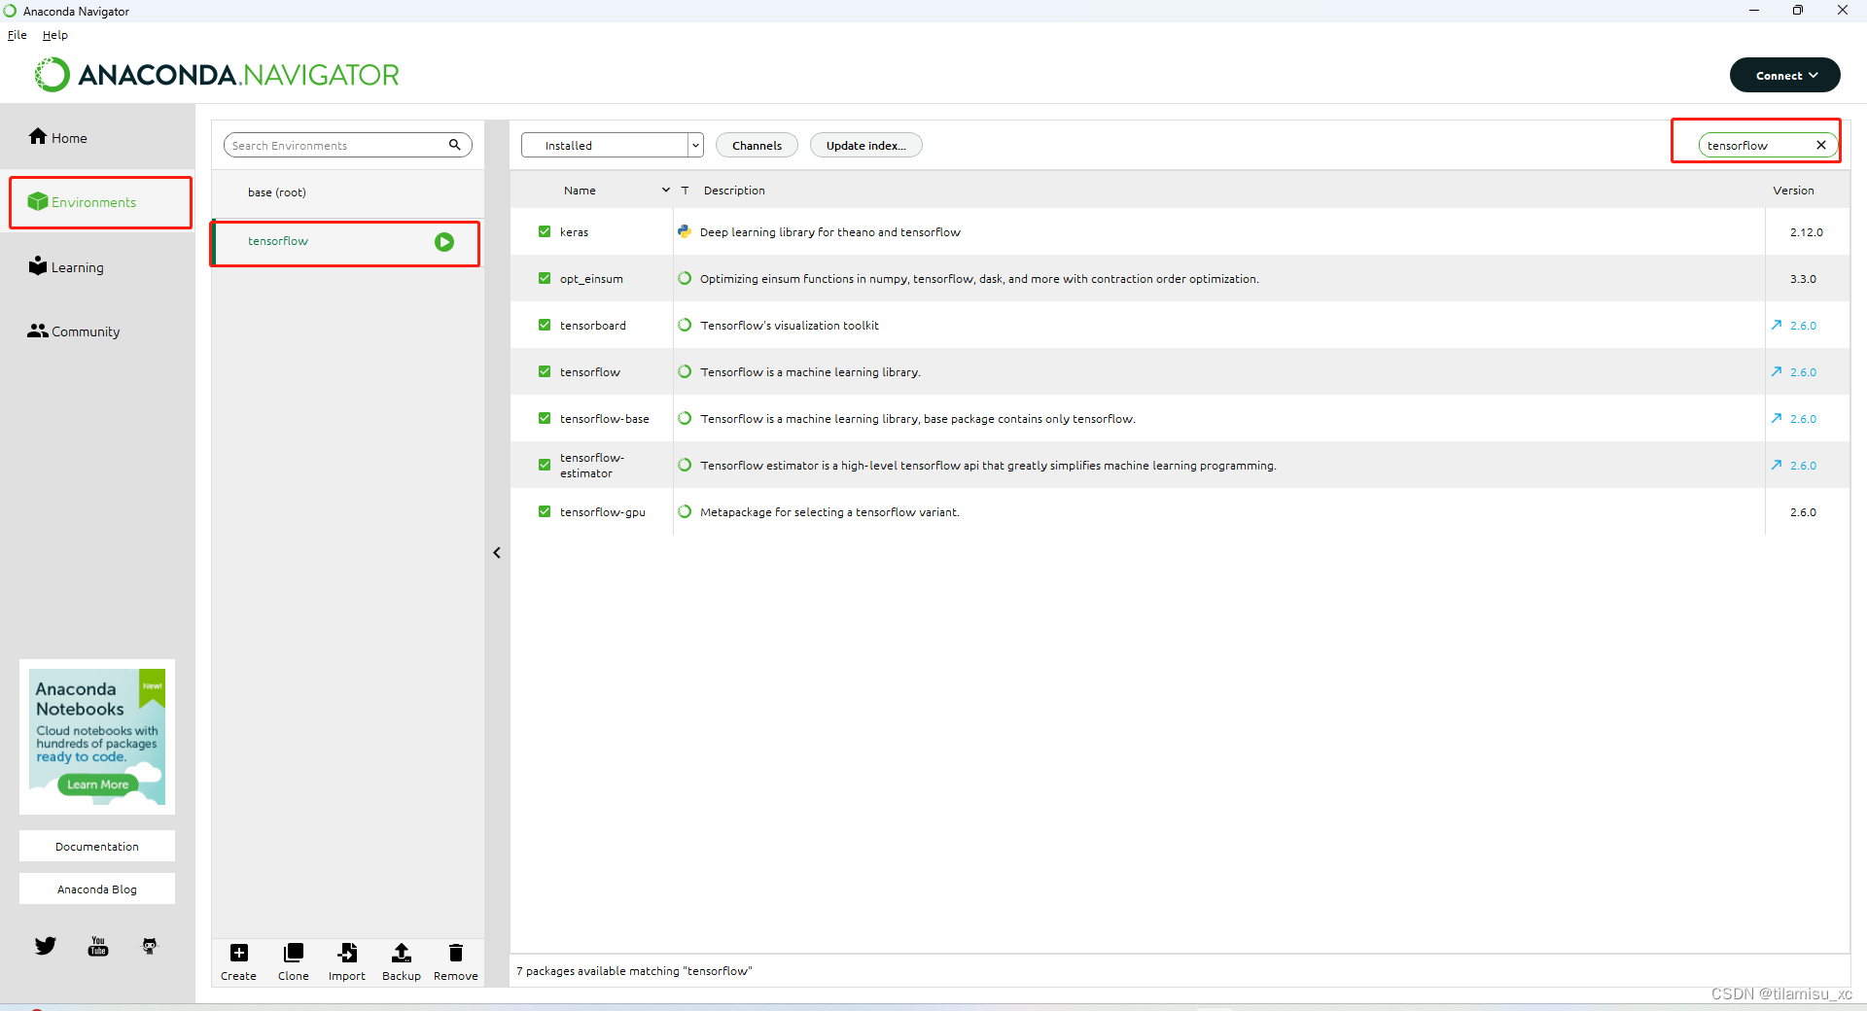The image size is (1867, 1011).
Task: Create a new environment
Action: coord(238,961)
